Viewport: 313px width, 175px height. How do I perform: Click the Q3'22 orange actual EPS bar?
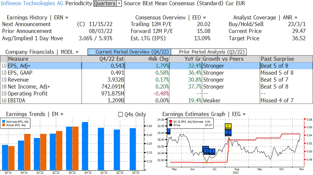(75, 148)
